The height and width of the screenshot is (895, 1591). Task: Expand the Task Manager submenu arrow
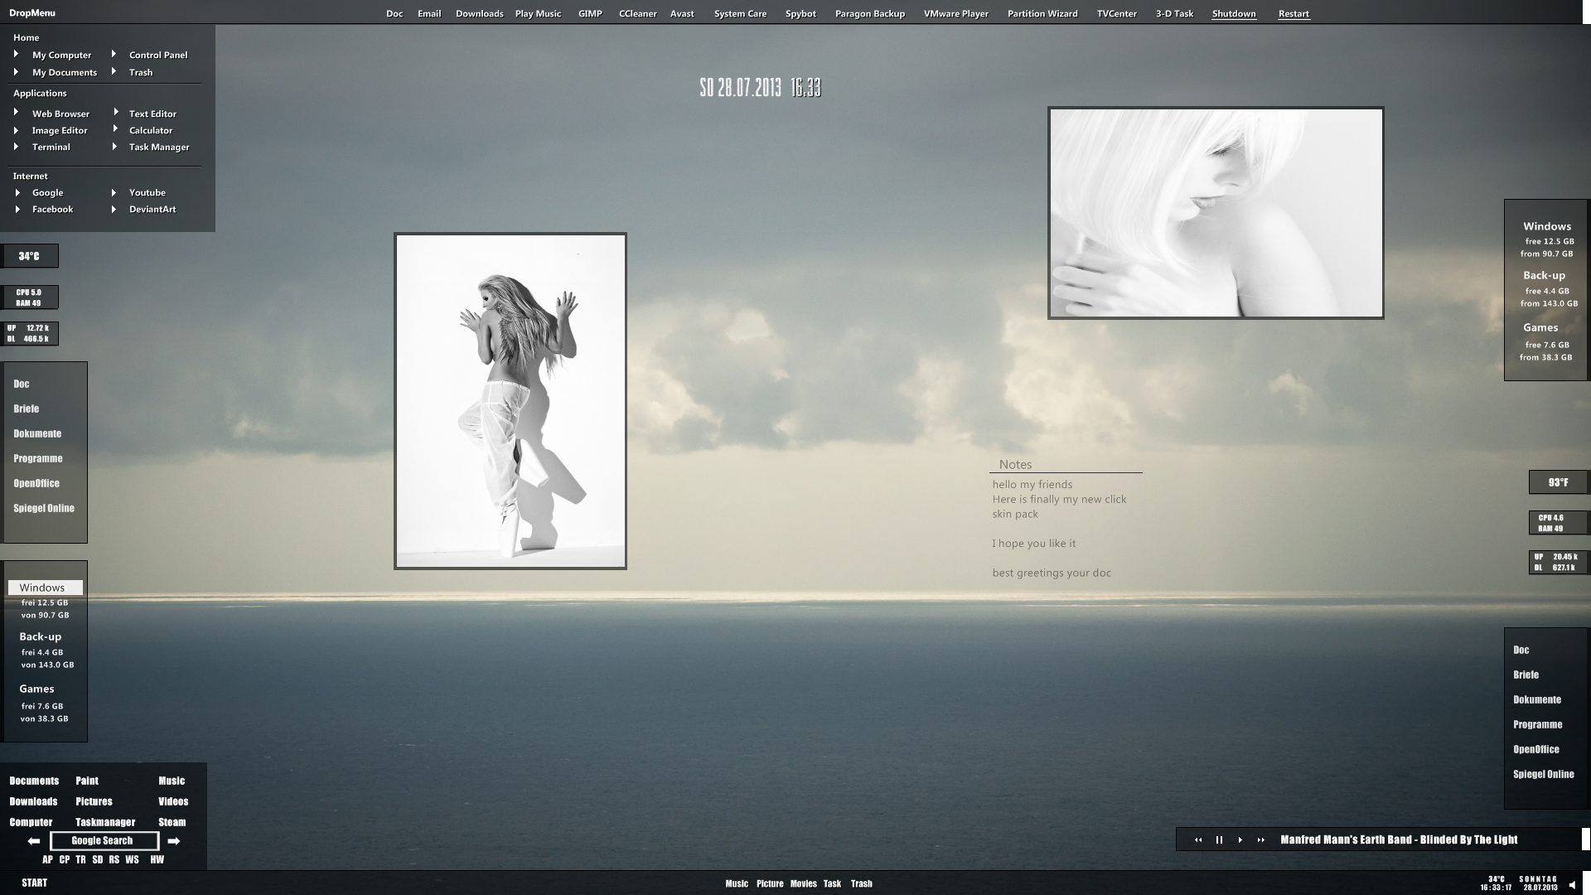(115, 147)
